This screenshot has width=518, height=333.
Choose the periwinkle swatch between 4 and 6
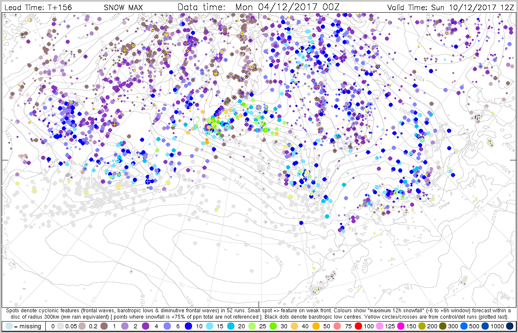pyautogui.click(x=167, y=326)
